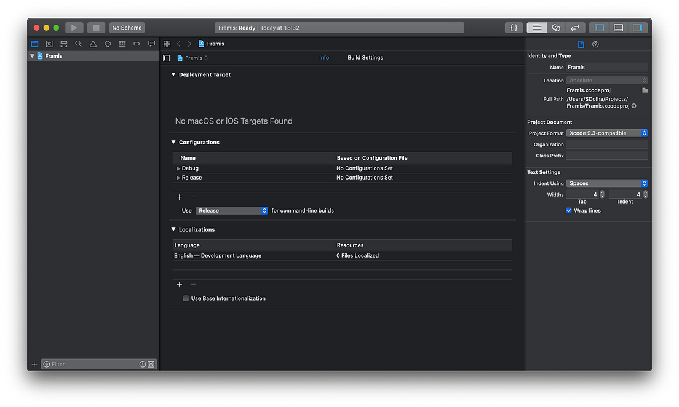Screen dimensions: 679x407
Task: Collapse the Localizations section
Action: click(173, 229)
